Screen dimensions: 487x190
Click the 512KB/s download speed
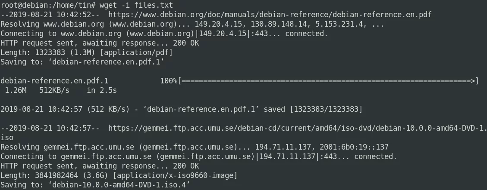(54, 90)
